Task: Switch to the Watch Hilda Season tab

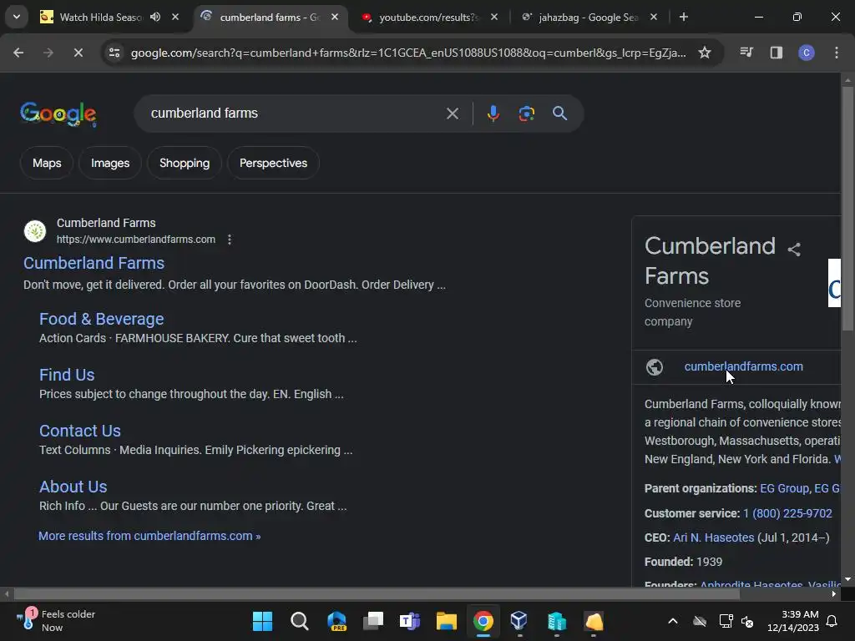Action: coord(101,17)
